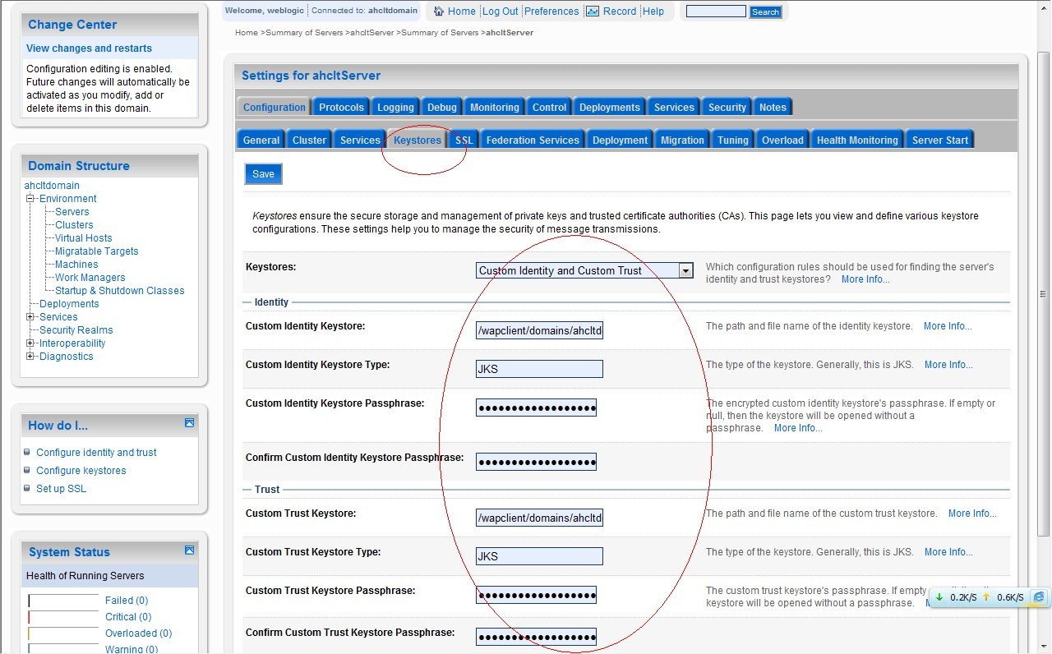Select Machines in the Domain Structure tree
The height and width of the screenshot is (654, 1052).
[x=76, y=265]
